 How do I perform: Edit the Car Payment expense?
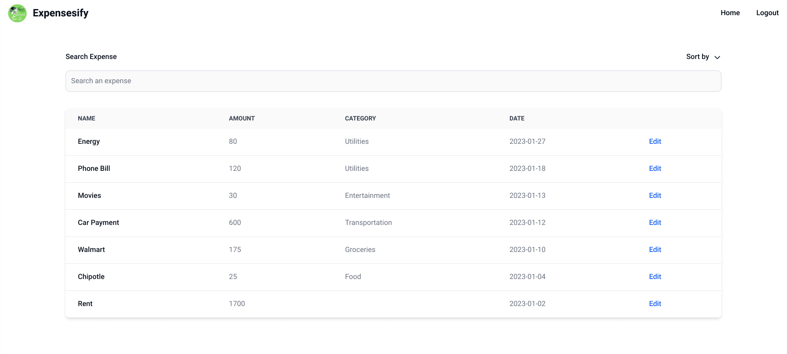tap(655, 222)
